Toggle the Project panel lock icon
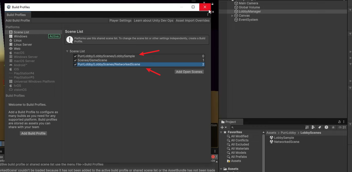 (x=339, y=122)
